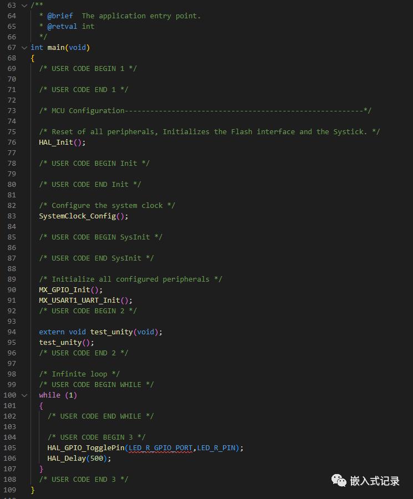Click the USER CODE END Init comment
The width and height of the screenshot is (413, 499).
tap(90, 185)
